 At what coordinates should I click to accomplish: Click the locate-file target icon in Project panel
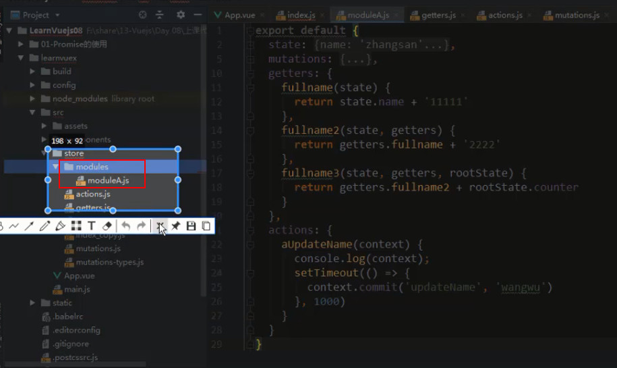(142, 15)
